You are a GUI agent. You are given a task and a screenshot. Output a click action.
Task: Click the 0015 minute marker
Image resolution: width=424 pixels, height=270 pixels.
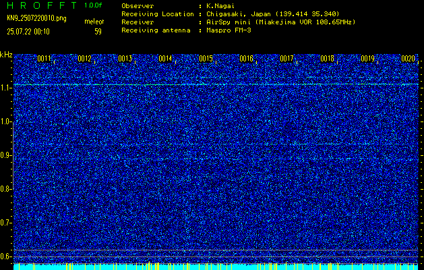206,59
